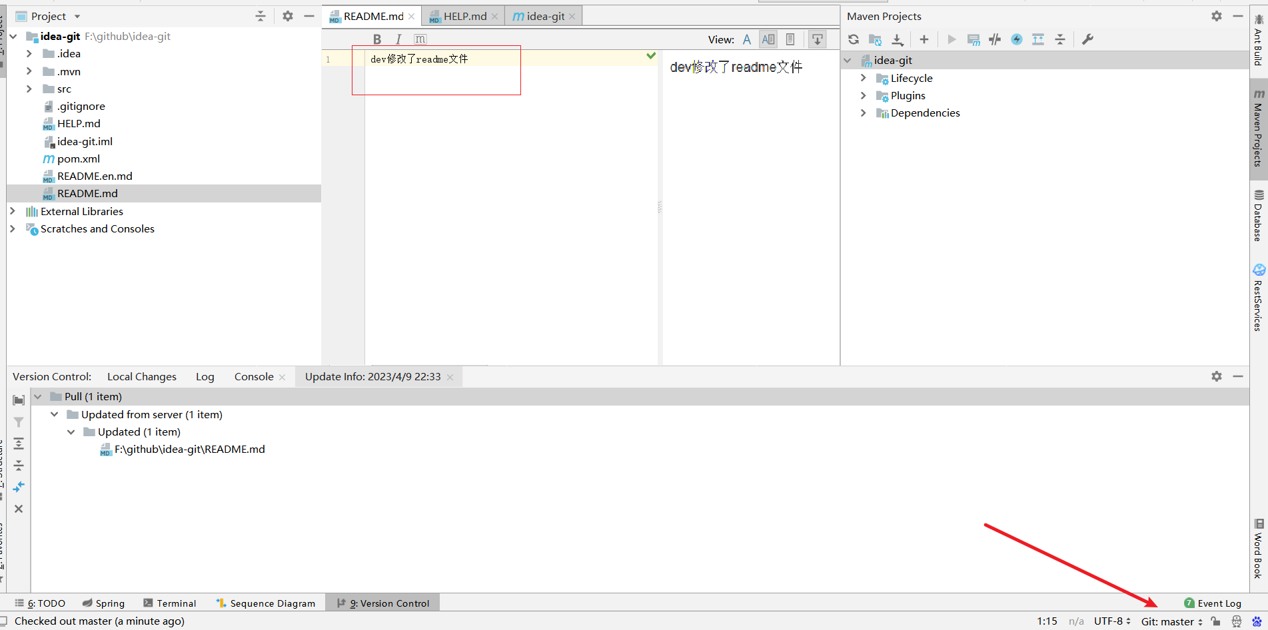The width and height of the screenshot is (1268, 630).
Task: Switch to idea-git pom editor tab
Action: (x=544, y=16)
